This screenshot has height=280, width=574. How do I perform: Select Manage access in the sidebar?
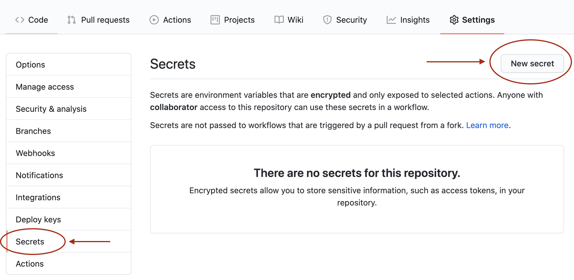point(44,86)
